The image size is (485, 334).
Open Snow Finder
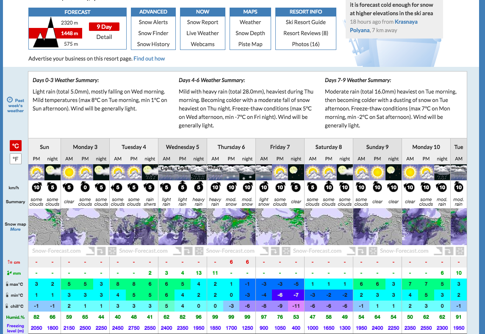pos(153,33)
